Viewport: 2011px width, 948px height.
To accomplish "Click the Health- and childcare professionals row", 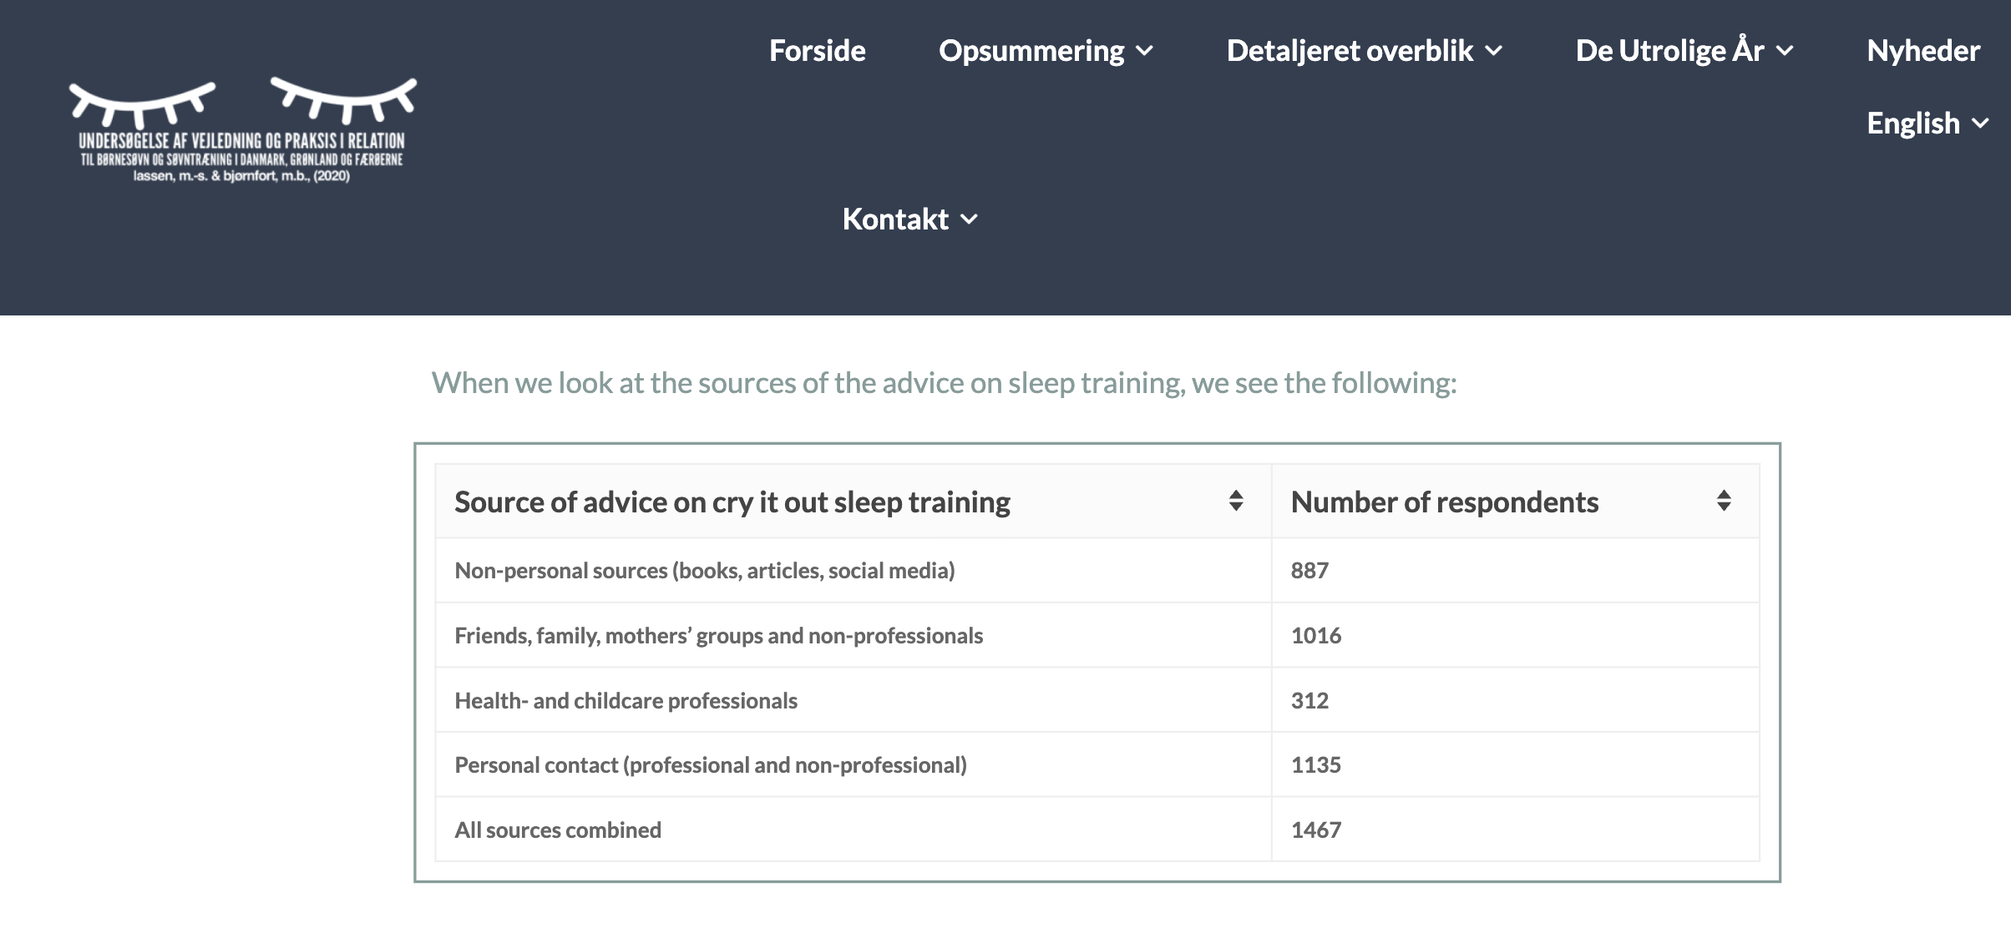I will tap(1097, 700).
